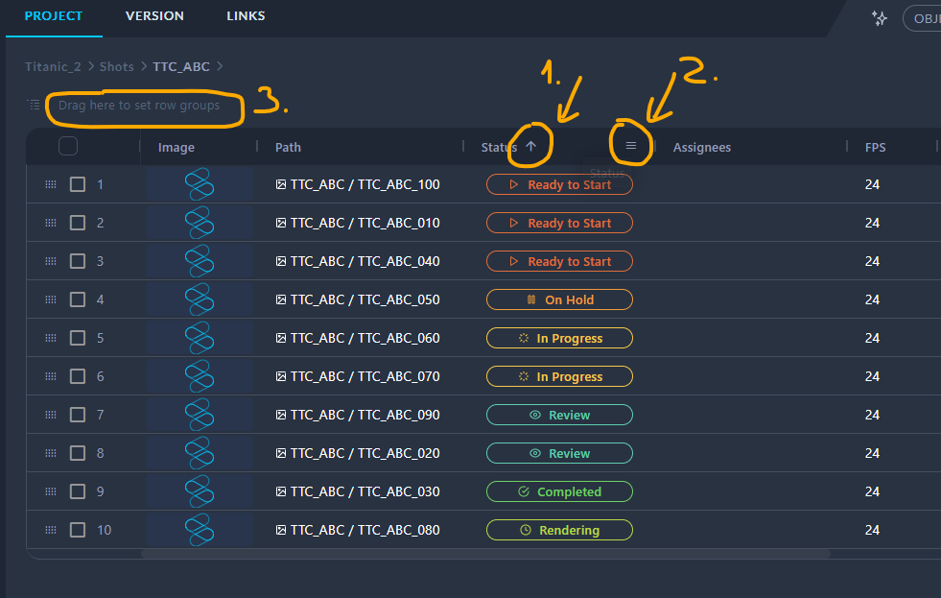The height and width of the screenshot is (598, 941).
Task: Click the drag handle of row 4
Action: click(x=51, y=299)
